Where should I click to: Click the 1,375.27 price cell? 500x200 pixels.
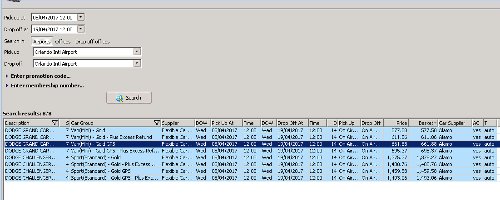[396, 157]
